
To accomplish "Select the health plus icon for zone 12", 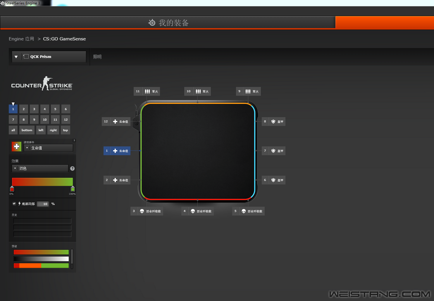I will click(x=115, y=122).
